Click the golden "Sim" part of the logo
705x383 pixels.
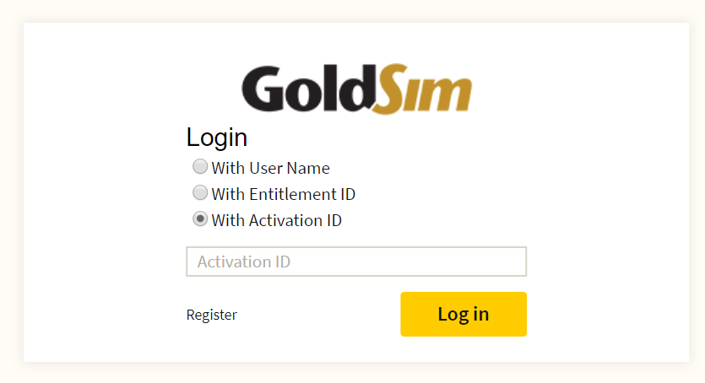click(423, 89)
